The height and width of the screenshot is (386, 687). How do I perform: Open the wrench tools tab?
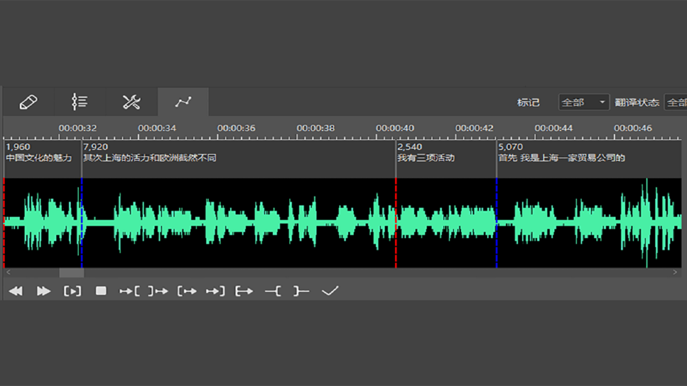131,102
